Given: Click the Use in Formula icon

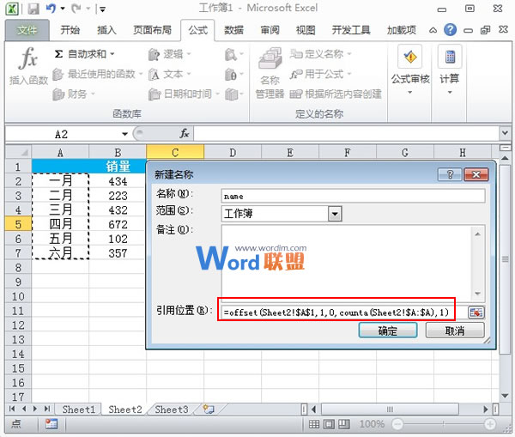Looking at the screenshot, I should click(296, 74).
